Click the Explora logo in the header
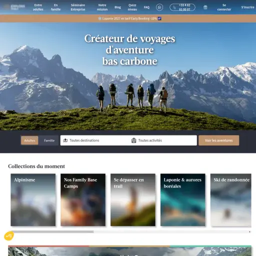 click(x=14, y=7)
